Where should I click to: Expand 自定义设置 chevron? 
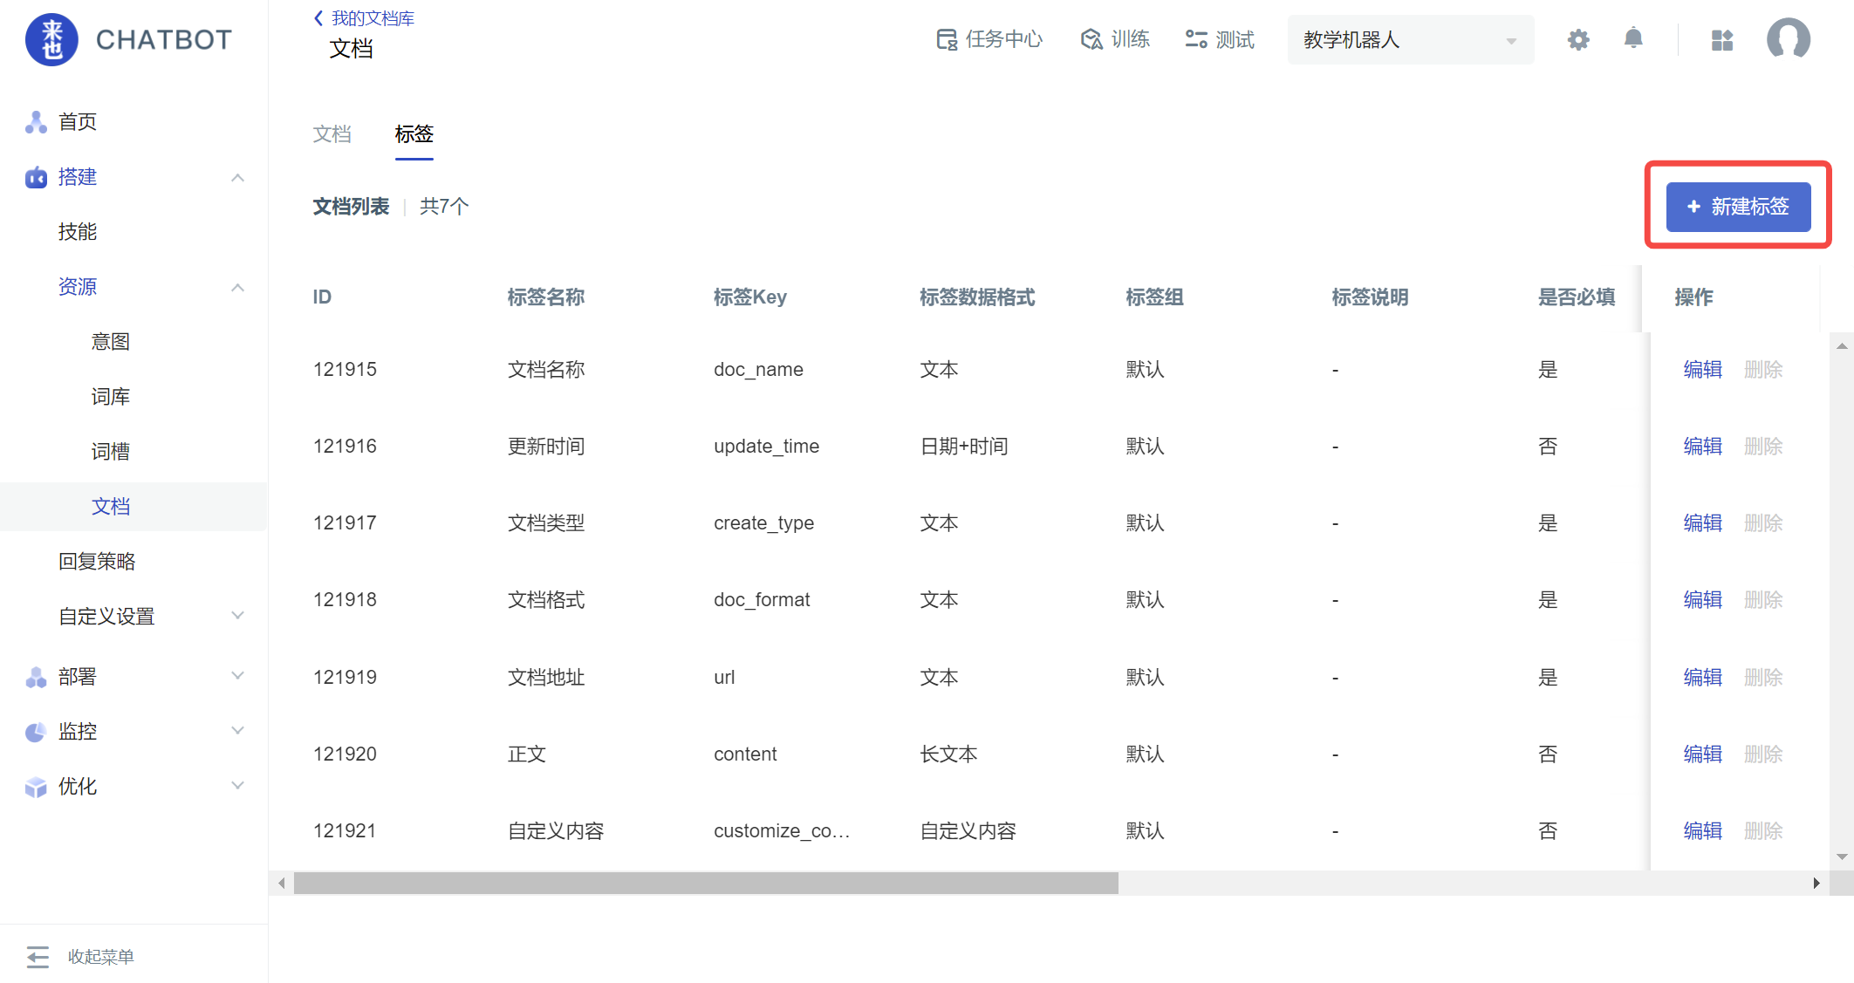237,616
